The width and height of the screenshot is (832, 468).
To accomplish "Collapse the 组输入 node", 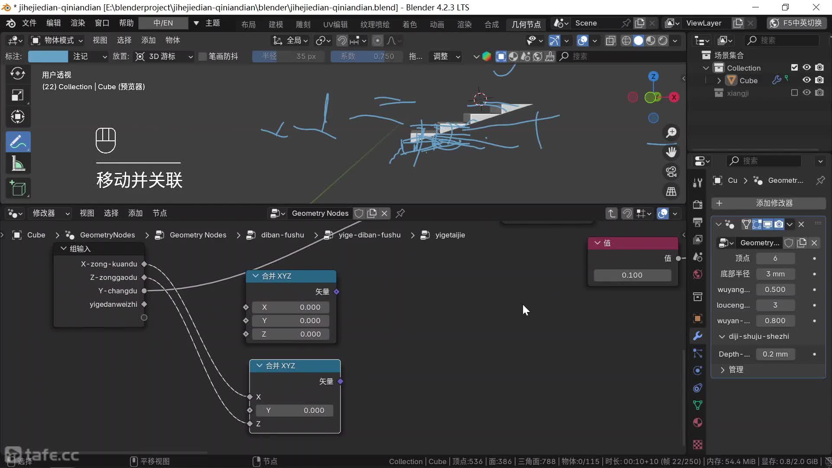I will (64, 249).
